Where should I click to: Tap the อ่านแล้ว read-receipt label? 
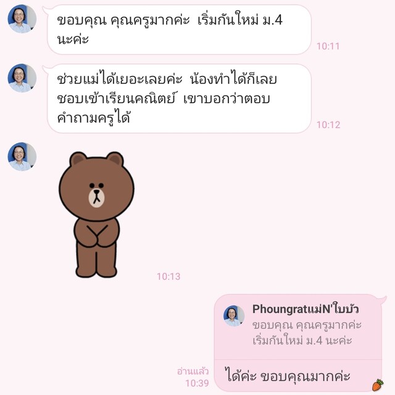point(193,372)
